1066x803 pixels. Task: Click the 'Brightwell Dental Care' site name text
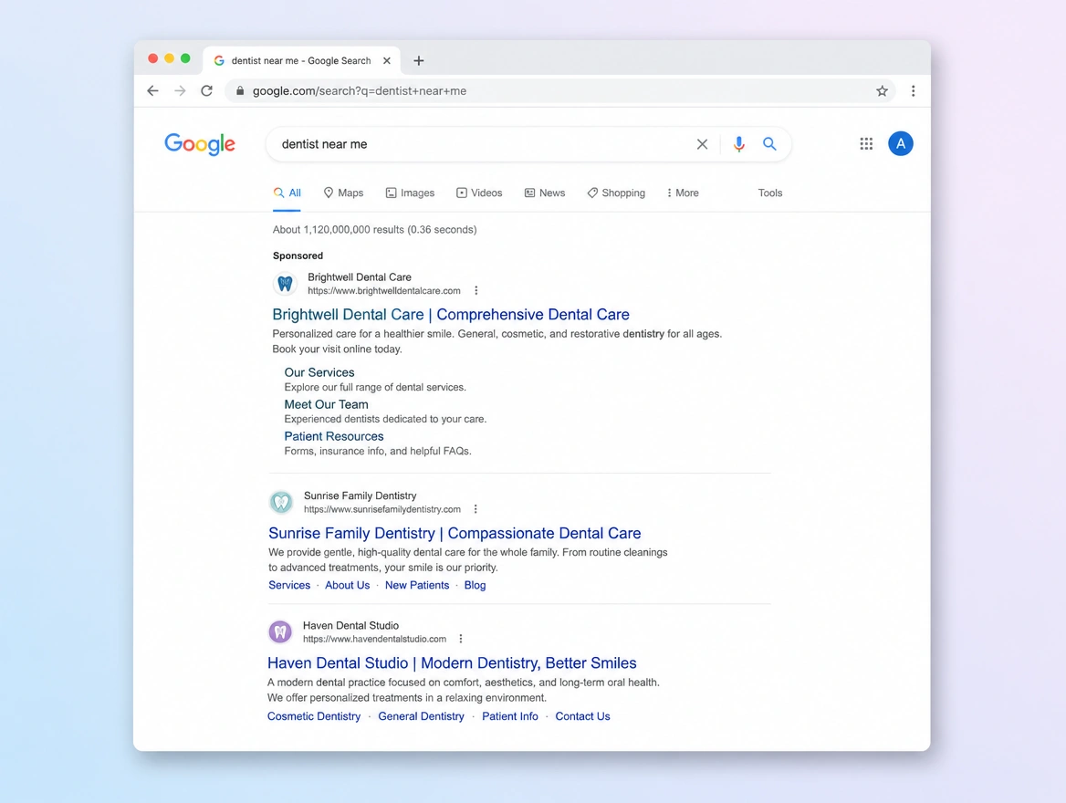(360, 277)
